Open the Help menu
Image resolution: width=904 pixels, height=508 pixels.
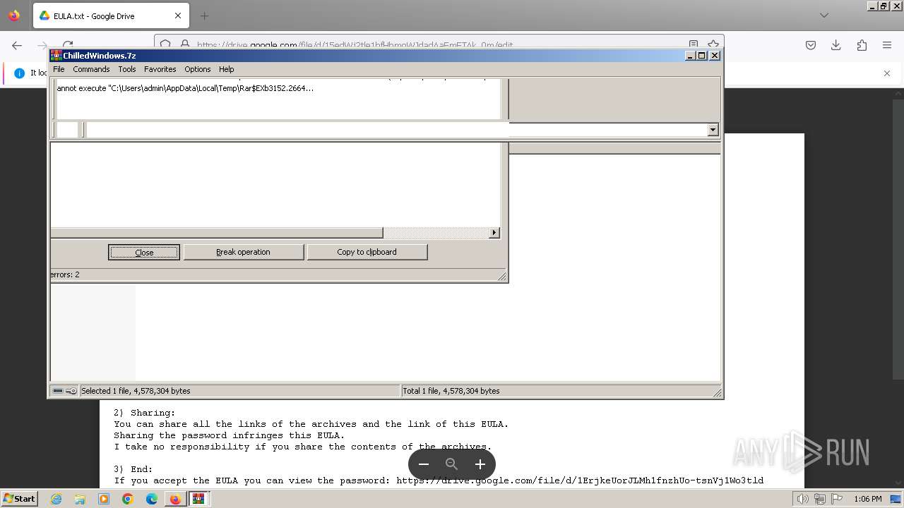(226, 69)
